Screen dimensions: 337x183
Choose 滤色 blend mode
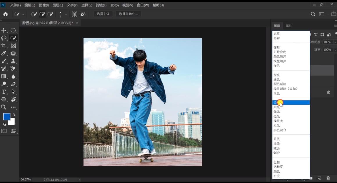pos(277,79)
